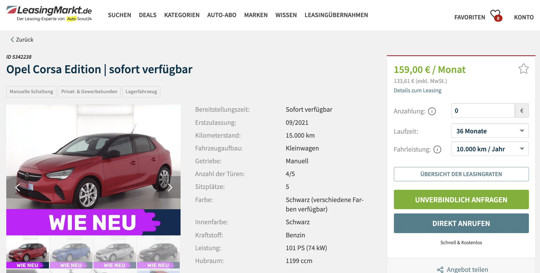This screenshot has width=540, height=273.
Task: Click the 'Opel Corsa Edition' title
Action: (54, 70)
